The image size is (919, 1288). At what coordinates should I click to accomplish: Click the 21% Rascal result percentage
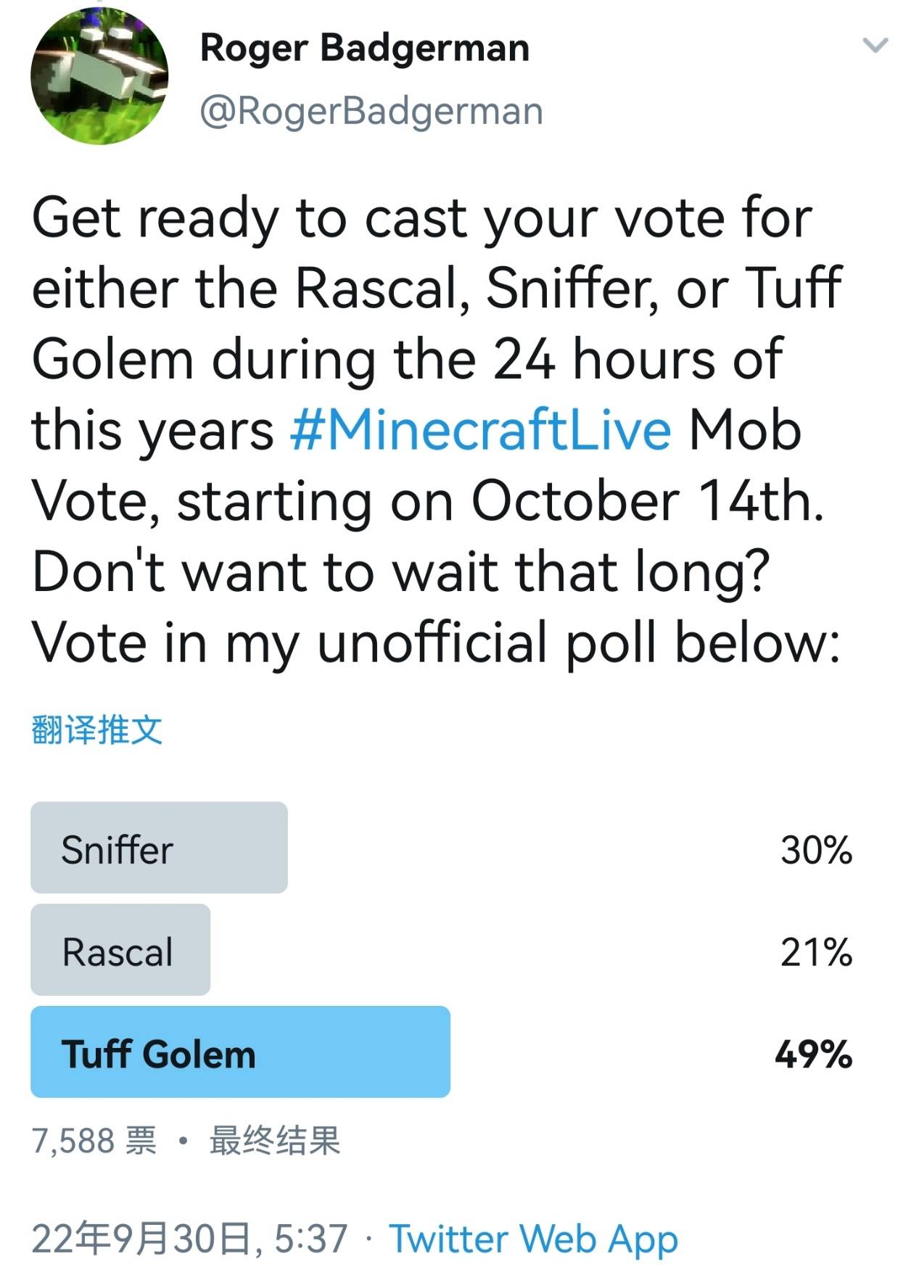point(816,951)
